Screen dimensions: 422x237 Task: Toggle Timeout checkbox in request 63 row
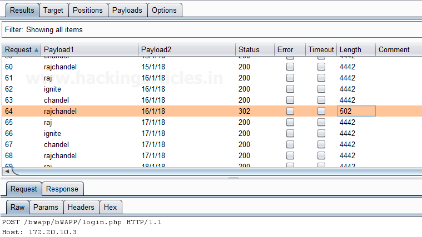tap(321, 100)
